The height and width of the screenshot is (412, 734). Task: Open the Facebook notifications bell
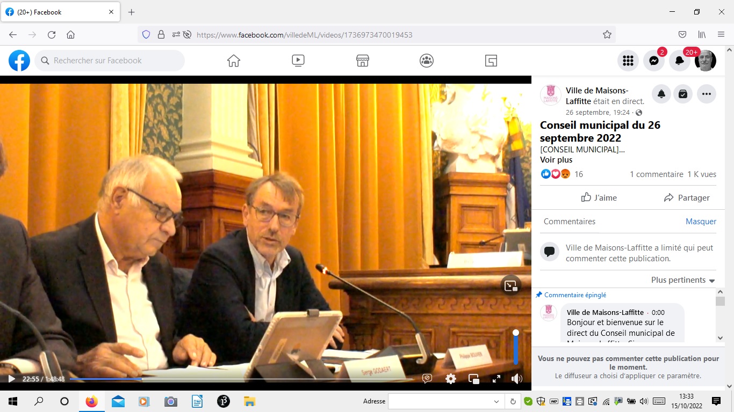pyautogui.click(x=679, y=61)
